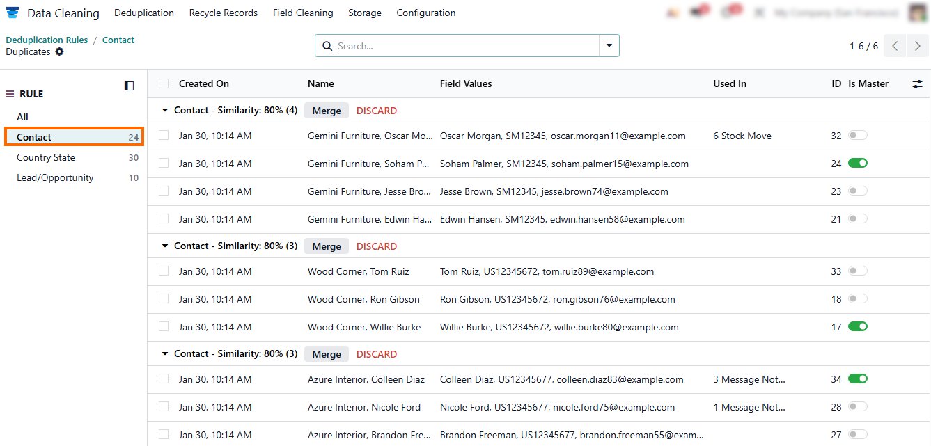Select checkbox for Tom Ruiz row
931x446 pixels.
click(x=164, y=271)
